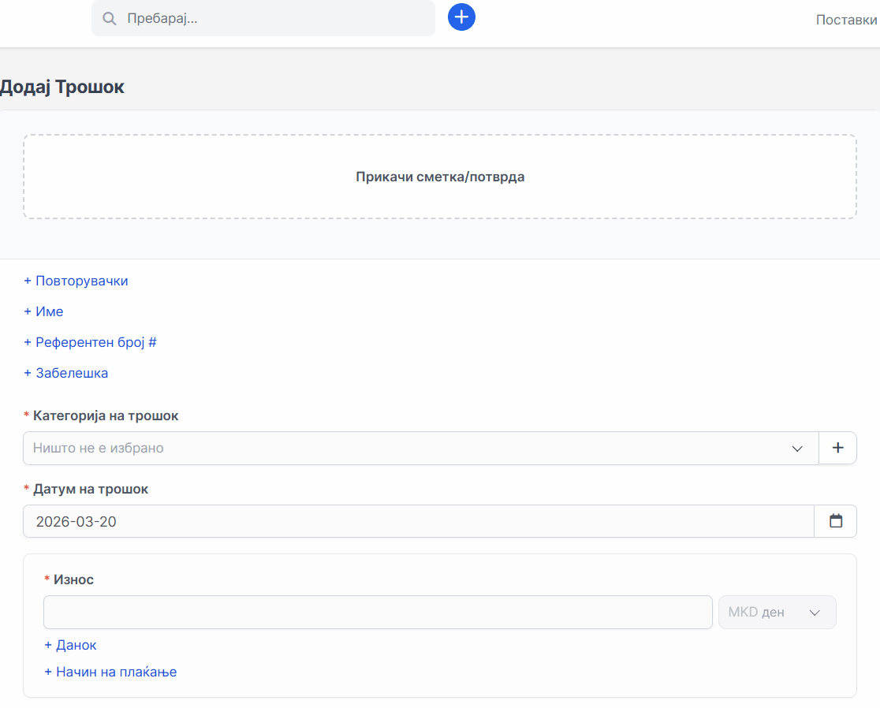
Task: Click the search magnifier icon
Action: pyautogui.click(x=110, y=18)
